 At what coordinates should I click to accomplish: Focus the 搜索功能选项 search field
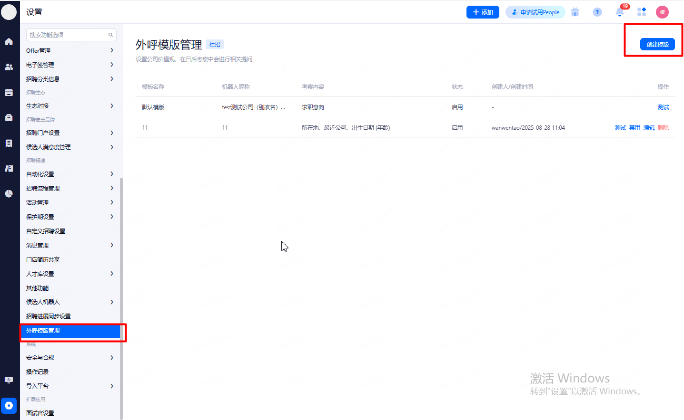pyautogui.click(x=71, y=35)
